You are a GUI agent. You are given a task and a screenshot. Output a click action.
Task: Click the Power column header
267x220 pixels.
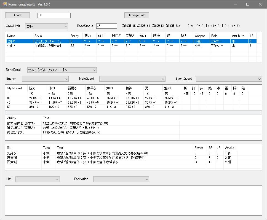[200, 148]
